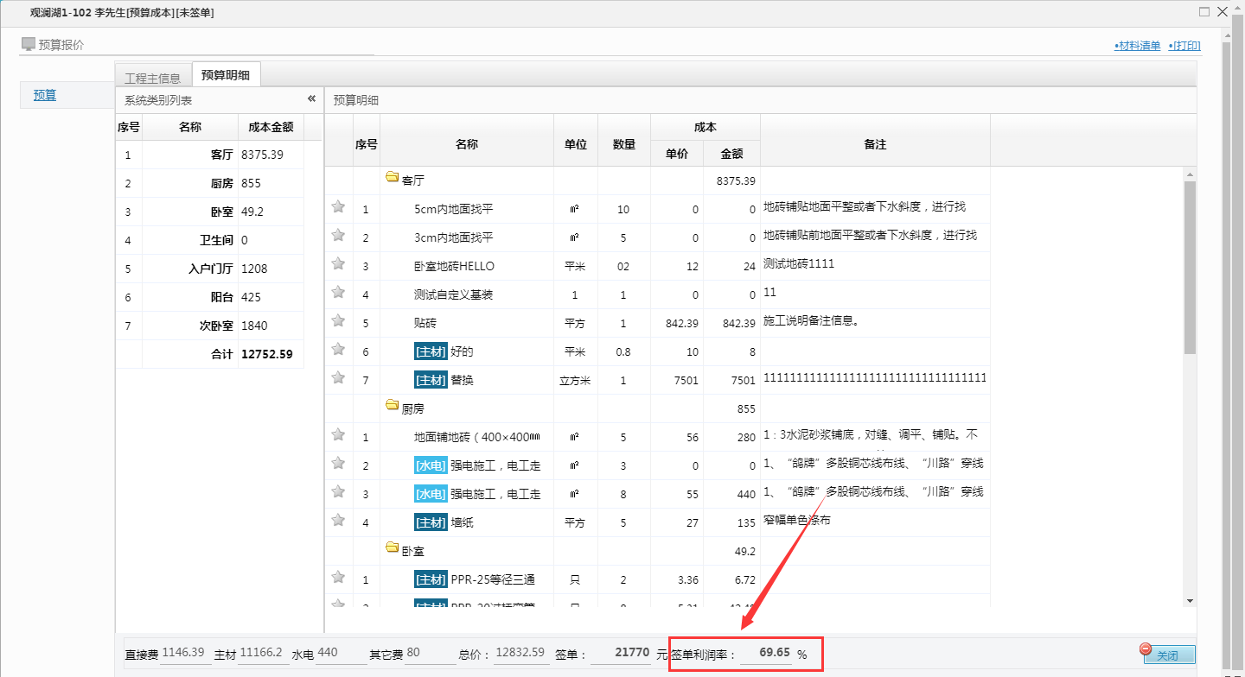Toggle the star on the 5cm内地面找平 row

[x=337, y=209]
